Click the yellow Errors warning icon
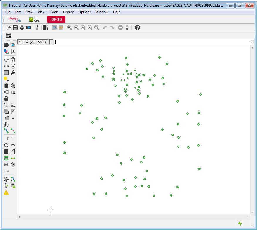The image size is (257, 230). click(x=6, y=192)
